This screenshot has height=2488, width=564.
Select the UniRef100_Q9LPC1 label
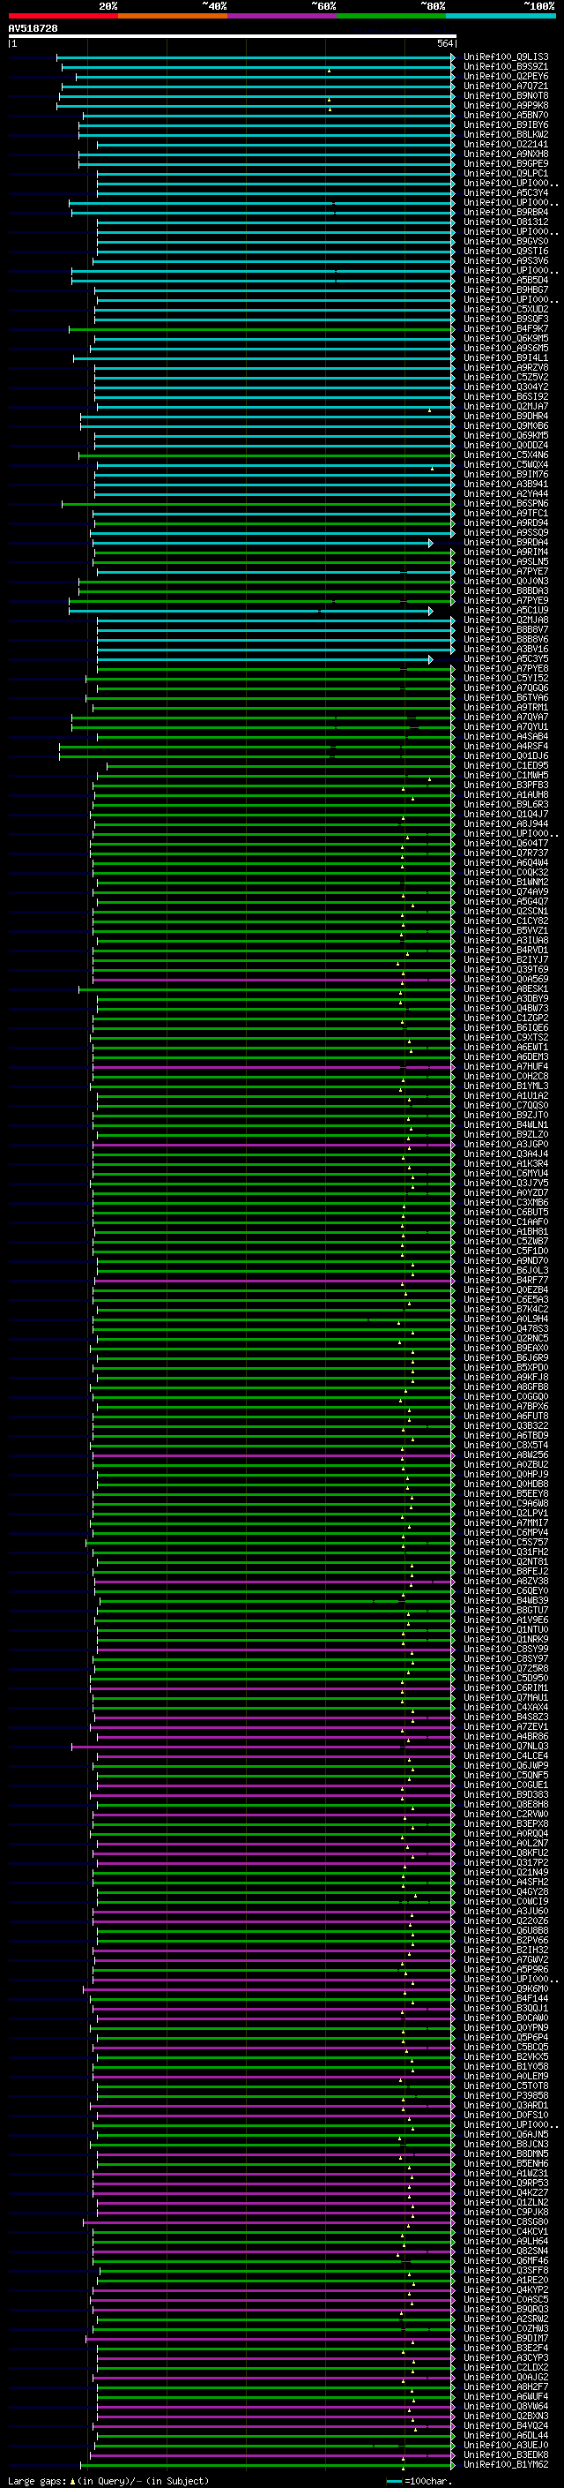(x=506, y=173)
